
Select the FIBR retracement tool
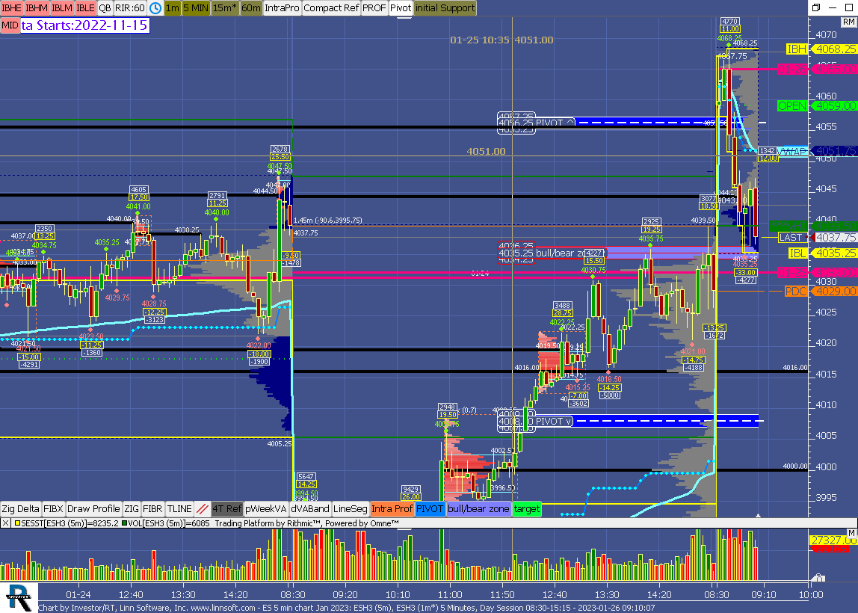[152, 509]
